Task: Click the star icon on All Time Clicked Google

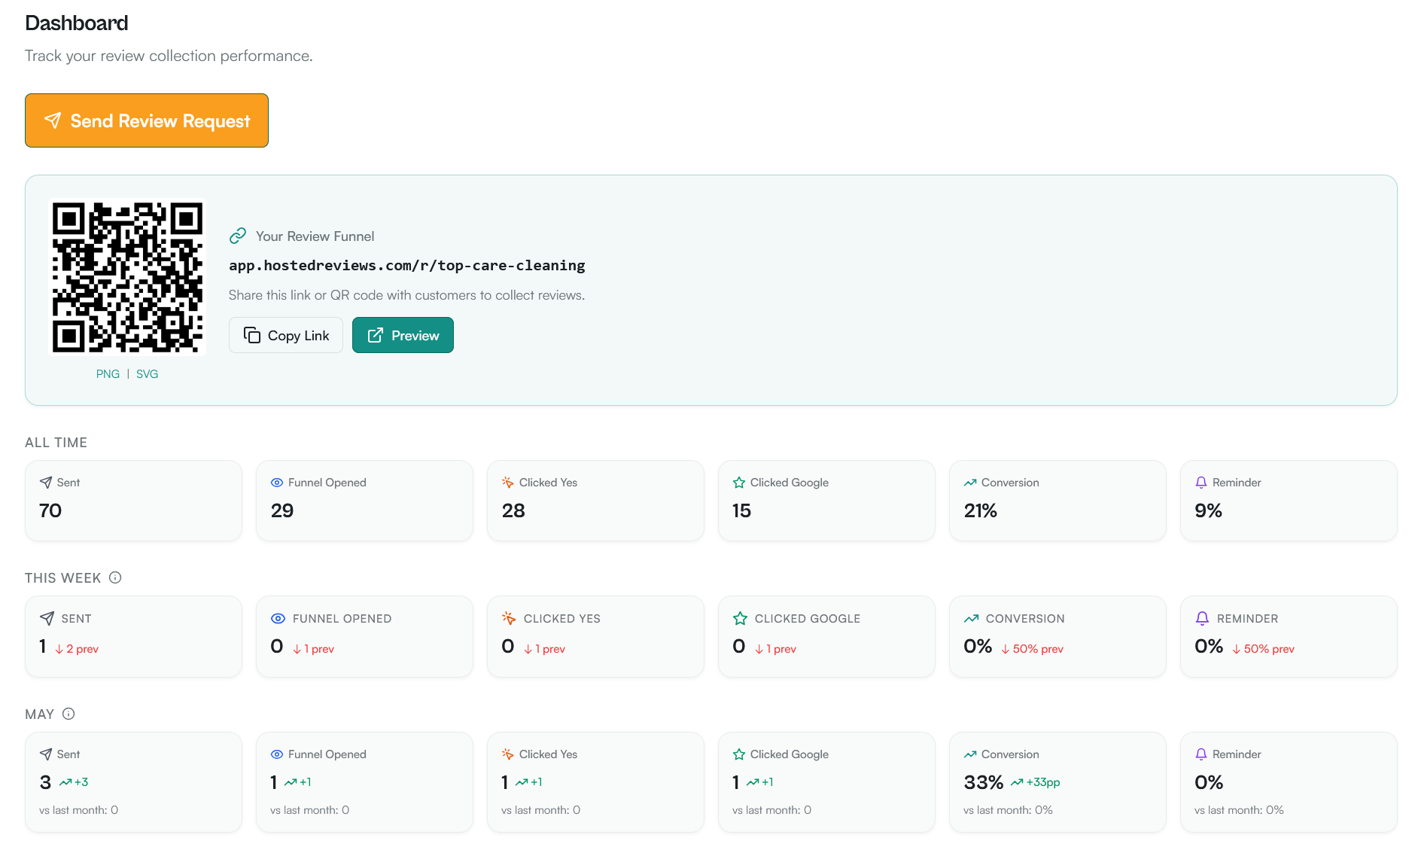Action: point(739,483)
